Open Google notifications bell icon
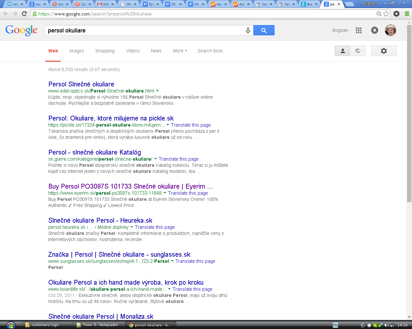The width and height of the screenshot is (412, 329). (x=375, y=30)
